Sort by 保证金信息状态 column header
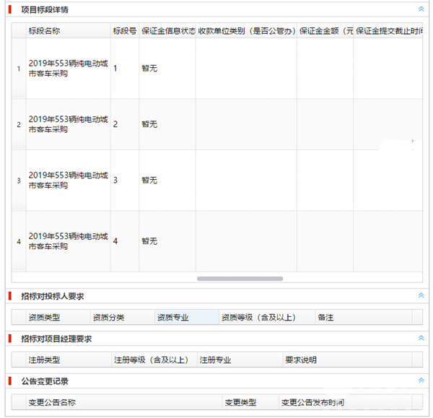This screenshot has height=418, width=433. (x=167, y=31)
